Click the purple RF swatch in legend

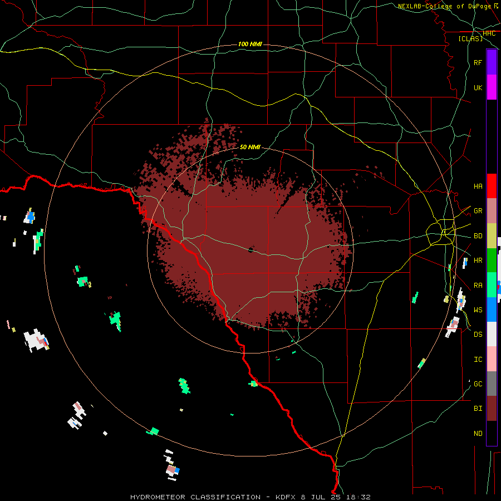(x=492, y=62)
